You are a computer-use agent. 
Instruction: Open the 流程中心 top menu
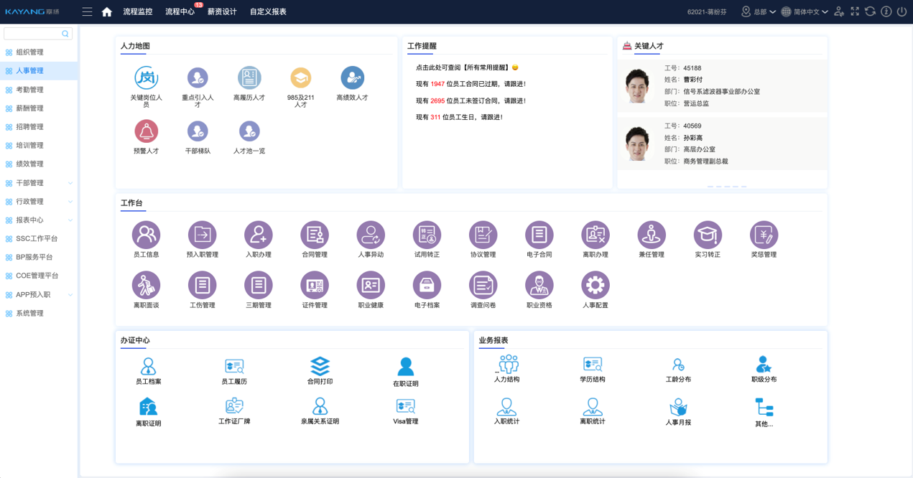pos(180,11)
